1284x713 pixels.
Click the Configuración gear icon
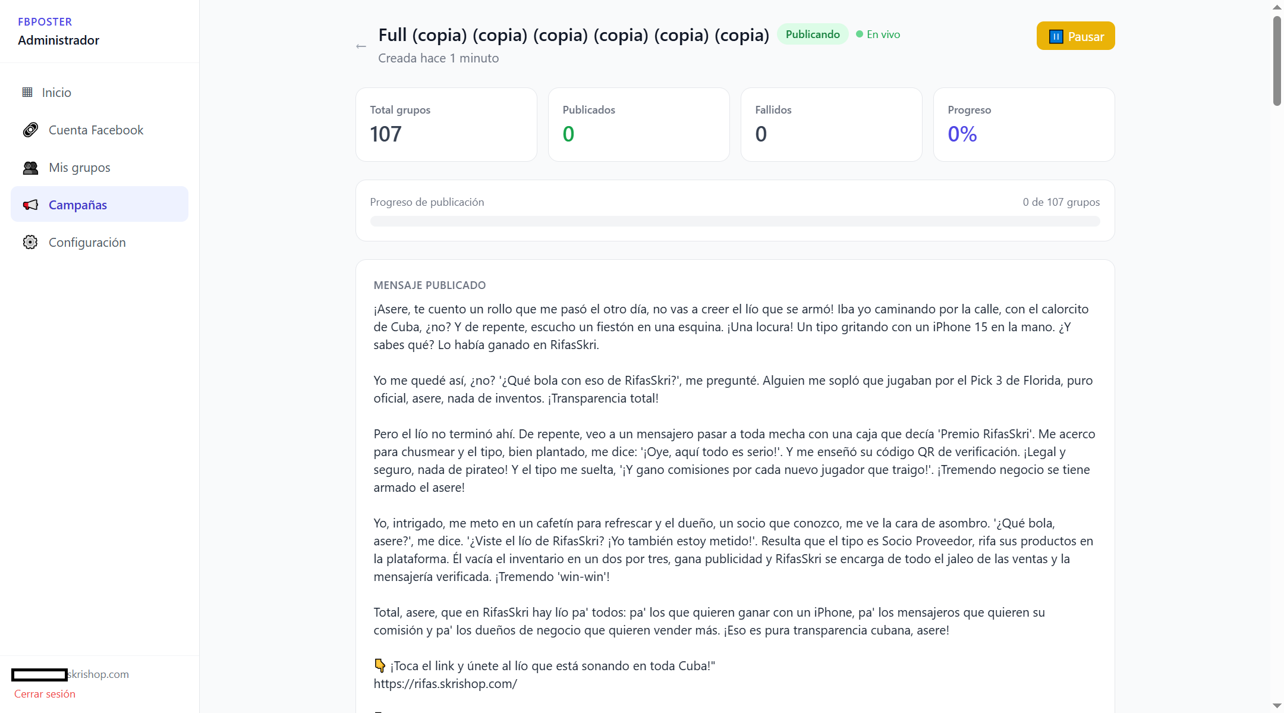[x=30, y=242]
